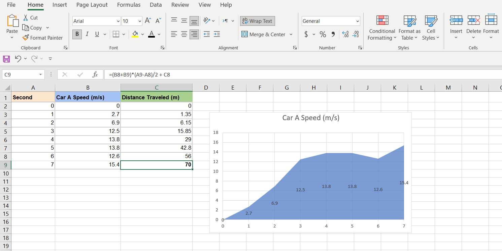This screenshot has width=502, height=251.
Task: Click the Merge & Center button
Action: (x=267, y=34)
